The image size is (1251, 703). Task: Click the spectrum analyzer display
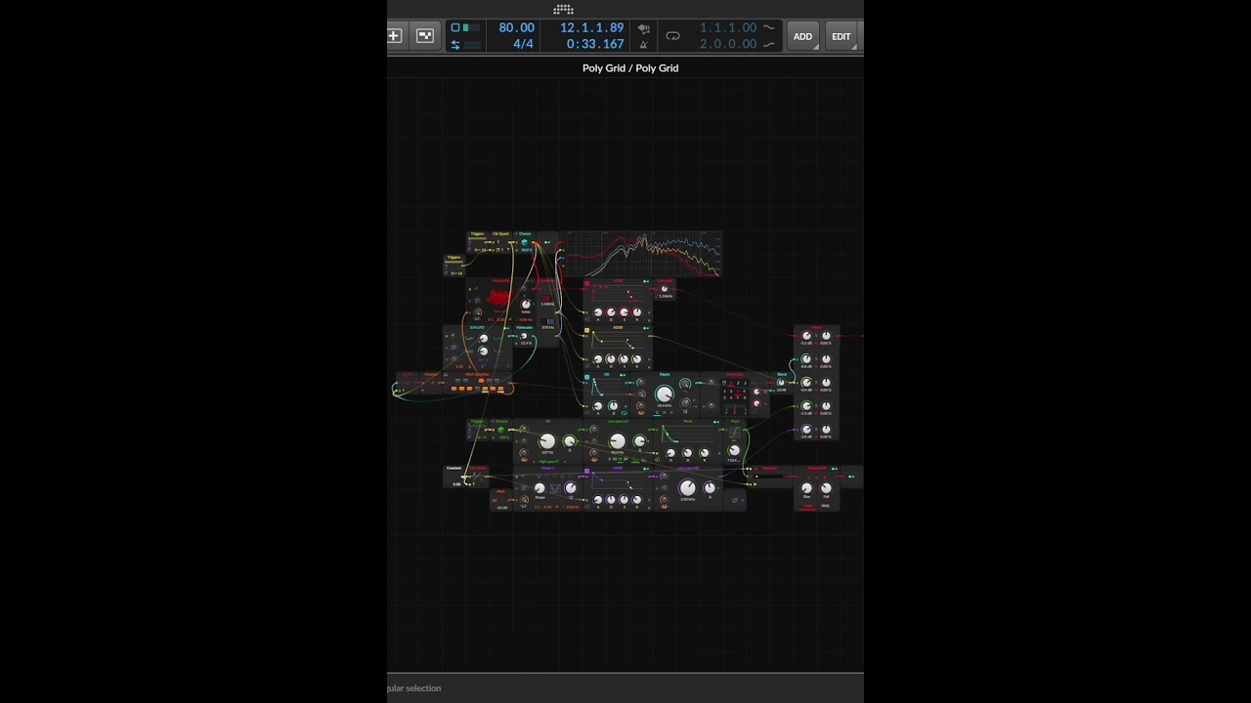pyautogui.click(x=643, y=255)
